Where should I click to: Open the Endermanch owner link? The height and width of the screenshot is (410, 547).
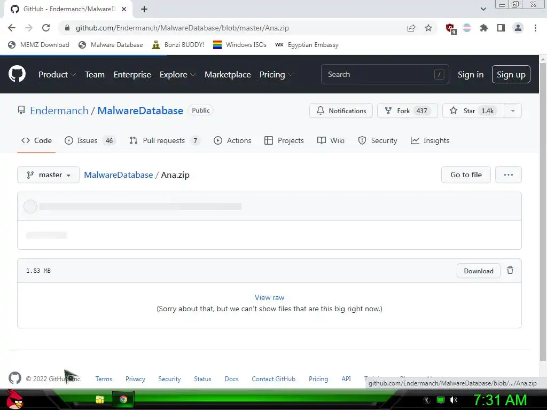click(59, 111)
